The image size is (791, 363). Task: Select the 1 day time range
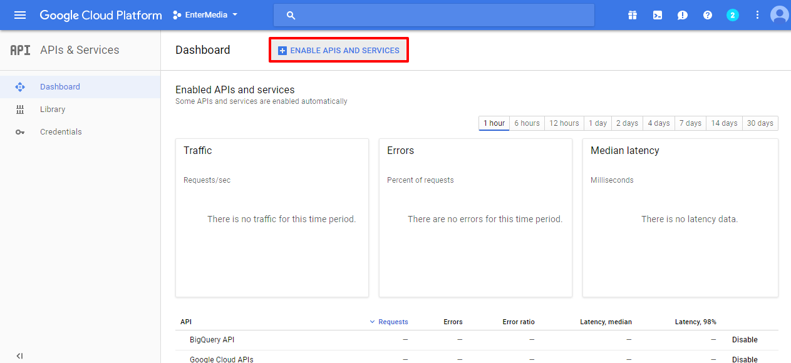pyautogui.click(x=597, y=123)
